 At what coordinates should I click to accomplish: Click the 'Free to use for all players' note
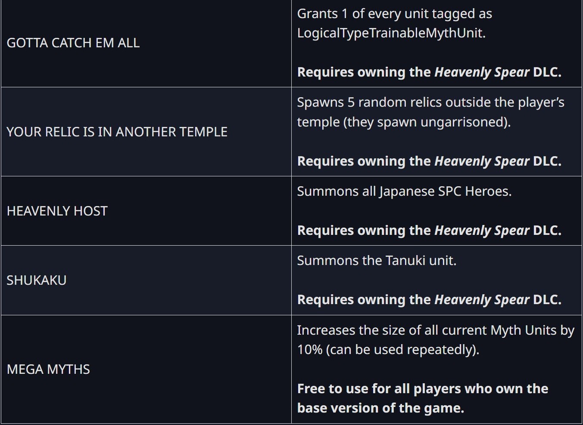coord(422,389)
